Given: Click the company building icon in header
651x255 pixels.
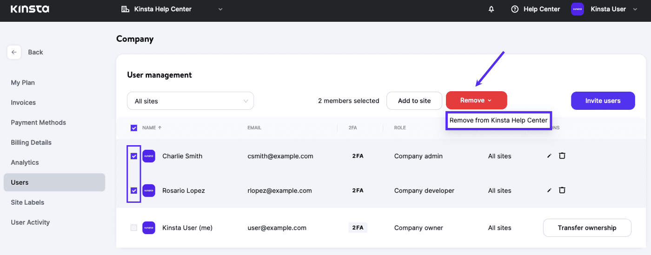Looking at the screenshot, I should [125, 9].
